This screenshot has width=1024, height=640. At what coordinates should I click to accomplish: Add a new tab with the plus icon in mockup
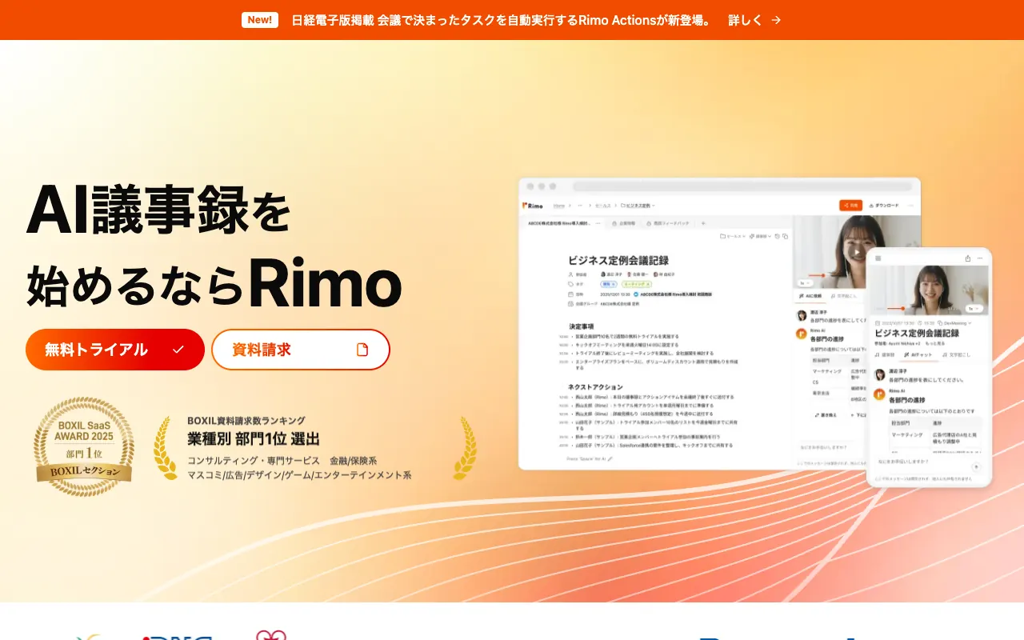tap(703, 223)
